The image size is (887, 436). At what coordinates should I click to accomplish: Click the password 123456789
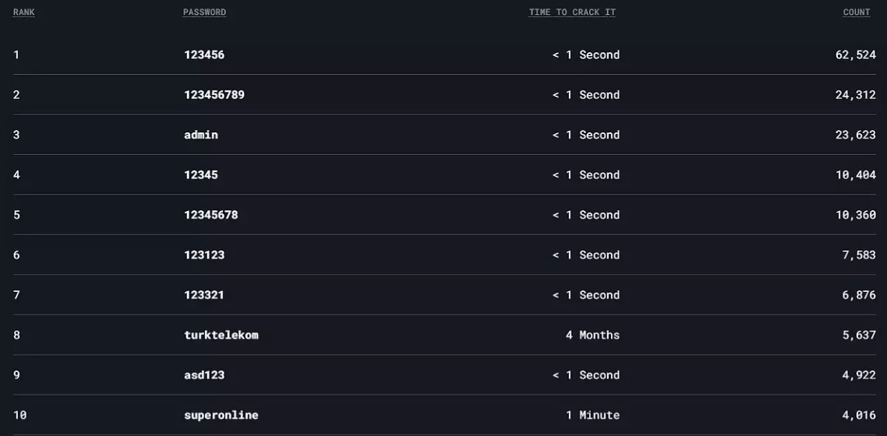pos(214,95)
